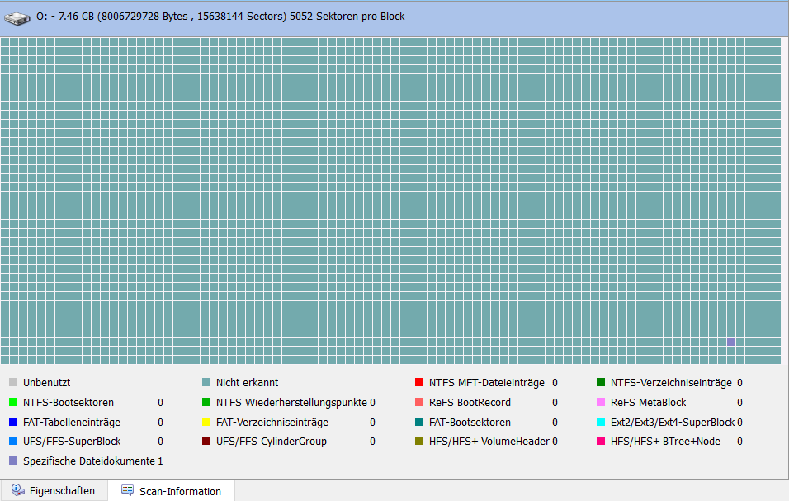Select the purple block in the sector map
Screen dimensions: 789x501
(731, 342)
